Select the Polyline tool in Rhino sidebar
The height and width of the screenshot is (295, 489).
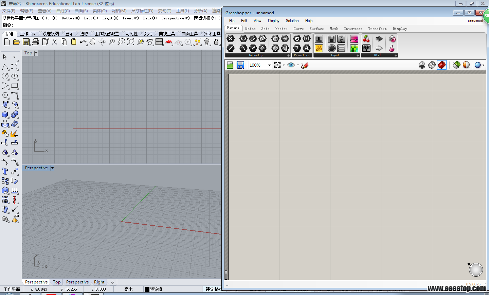(x=5, y=67)
